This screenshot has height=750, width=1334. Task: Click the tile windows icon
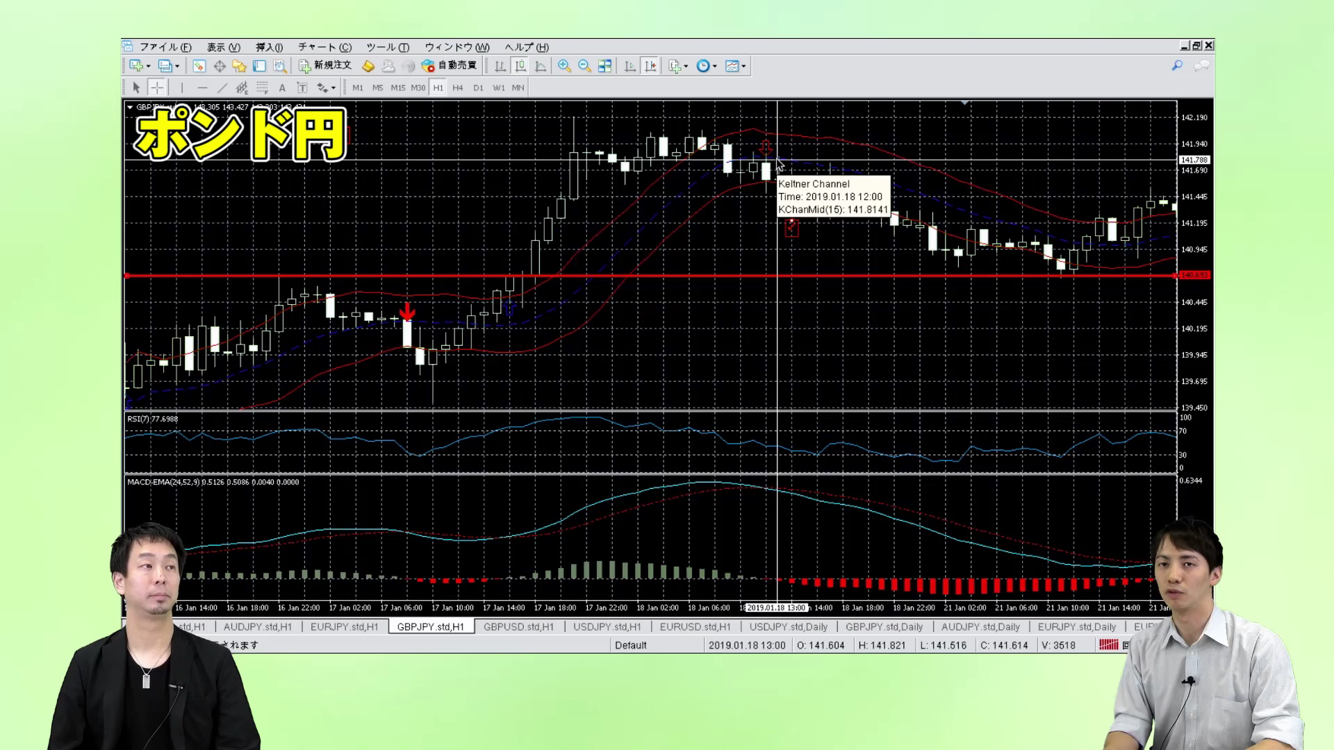604,66
